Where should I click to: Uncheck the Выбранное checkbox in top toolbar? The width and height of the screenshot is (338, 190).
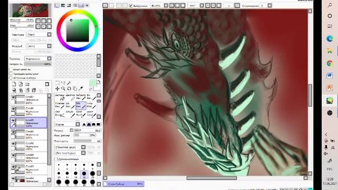pyautogui.click(x=130, y=6)
